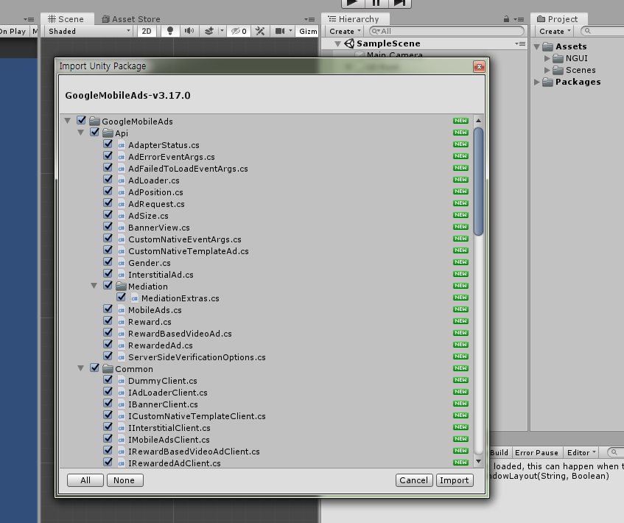Collapse SampleScene in Hierarchy
Image resolution: width=624 pixels, height=523 pixels.
pos(338,43)
